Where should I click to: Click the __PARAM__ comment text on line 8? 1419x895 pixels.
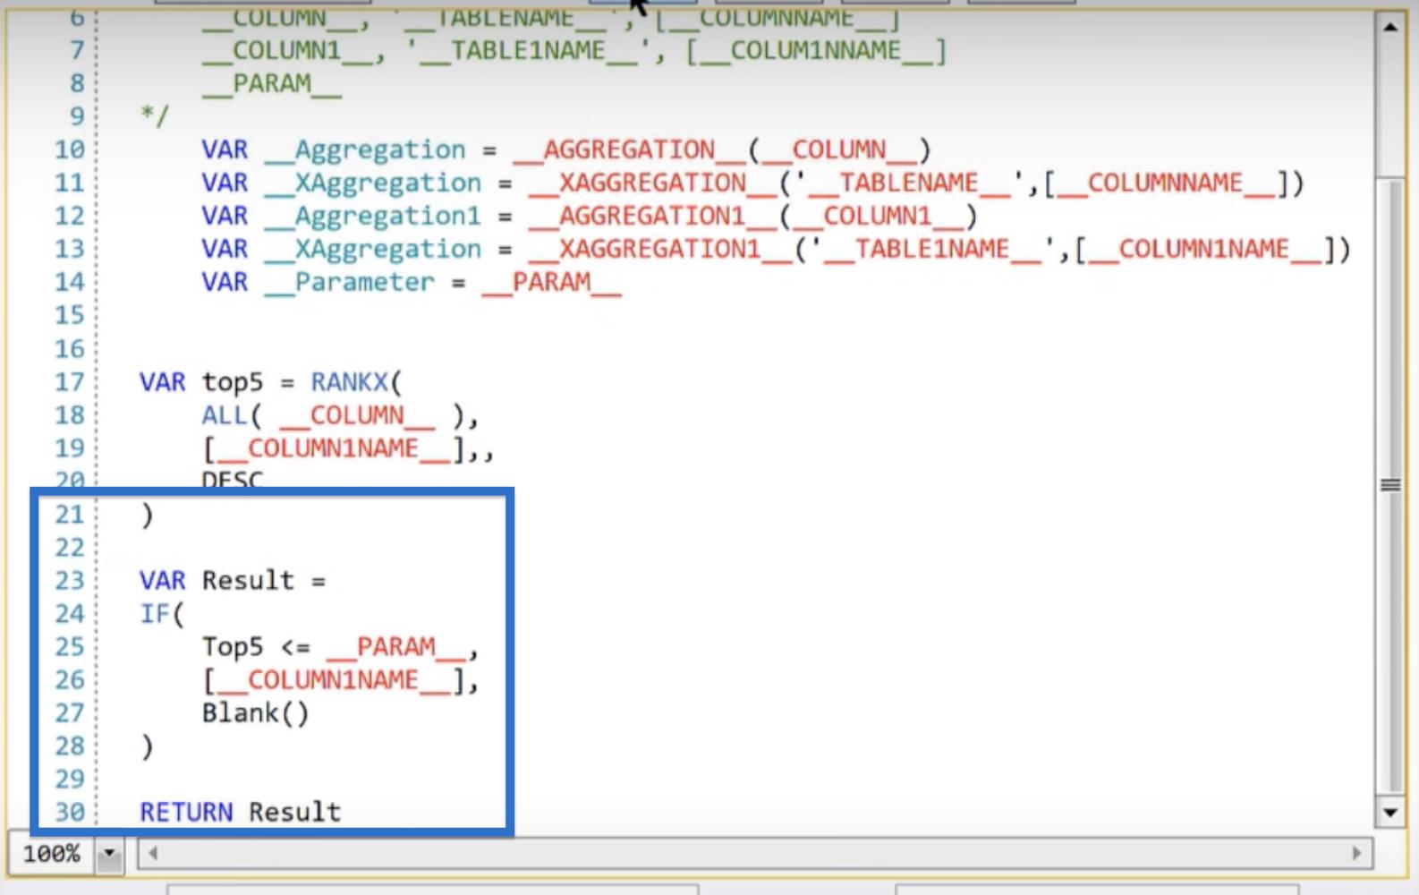[x=272, y=84]
